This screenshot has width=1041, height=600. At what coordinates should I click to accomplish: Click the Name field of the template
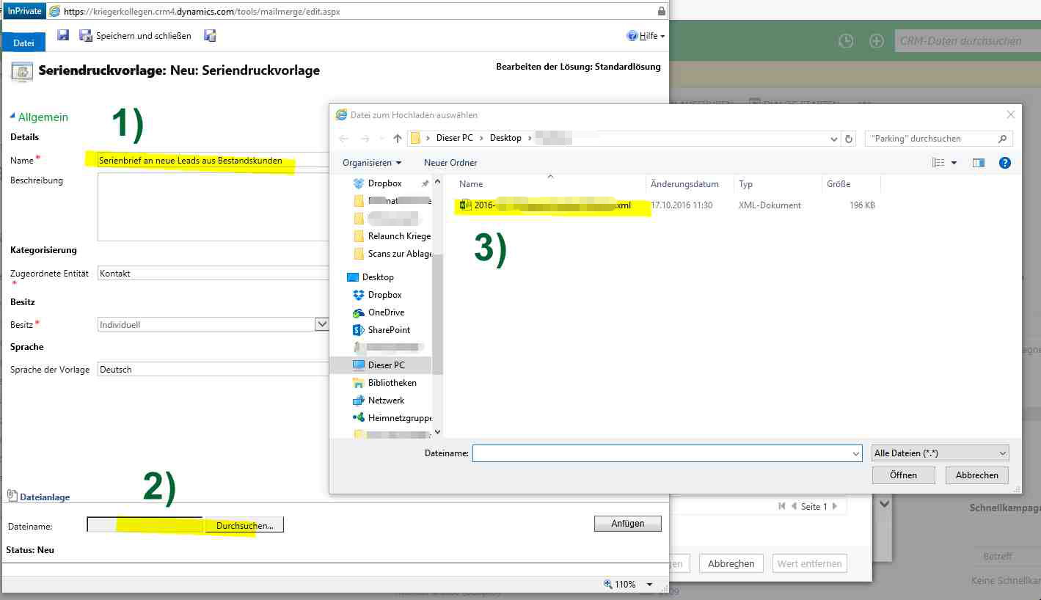213,160
